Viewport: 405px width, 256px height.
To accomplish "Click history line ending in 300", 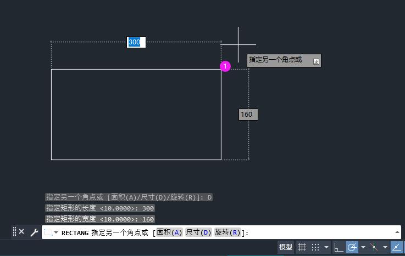I will (x=100, y=208).
